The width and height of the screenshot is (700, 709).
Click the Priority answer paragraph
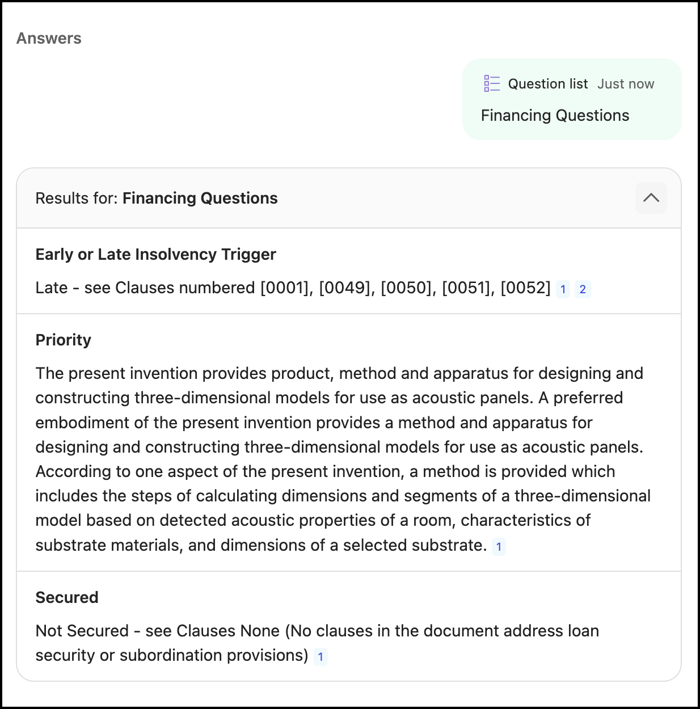(340, 459)
